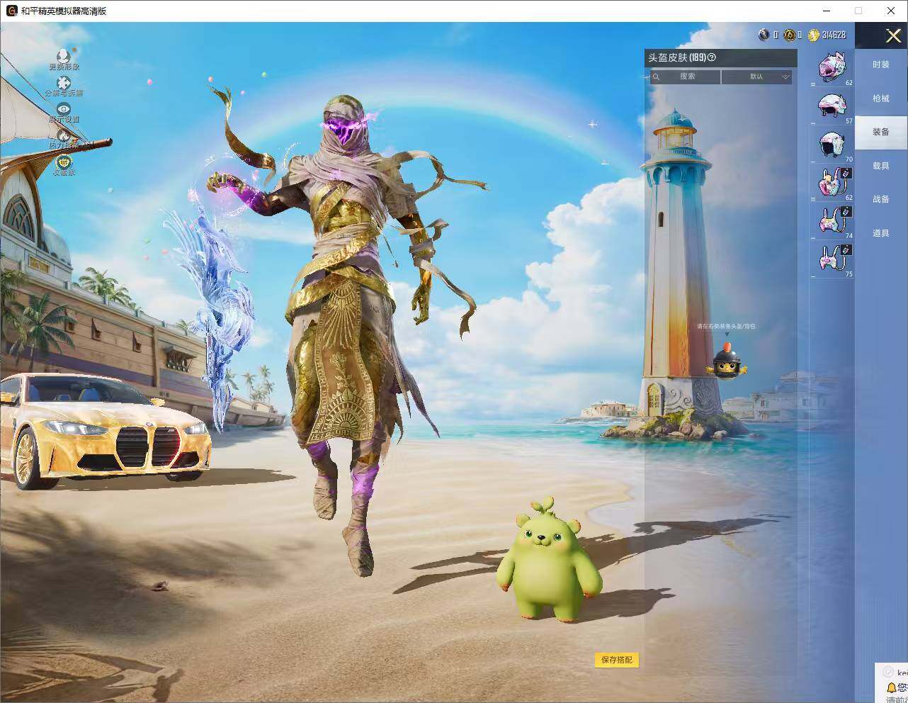The height and width of the screenshot is (703, 908).
Task: Select the level 75 backpack skin
Action: click(x=832, y=259)
